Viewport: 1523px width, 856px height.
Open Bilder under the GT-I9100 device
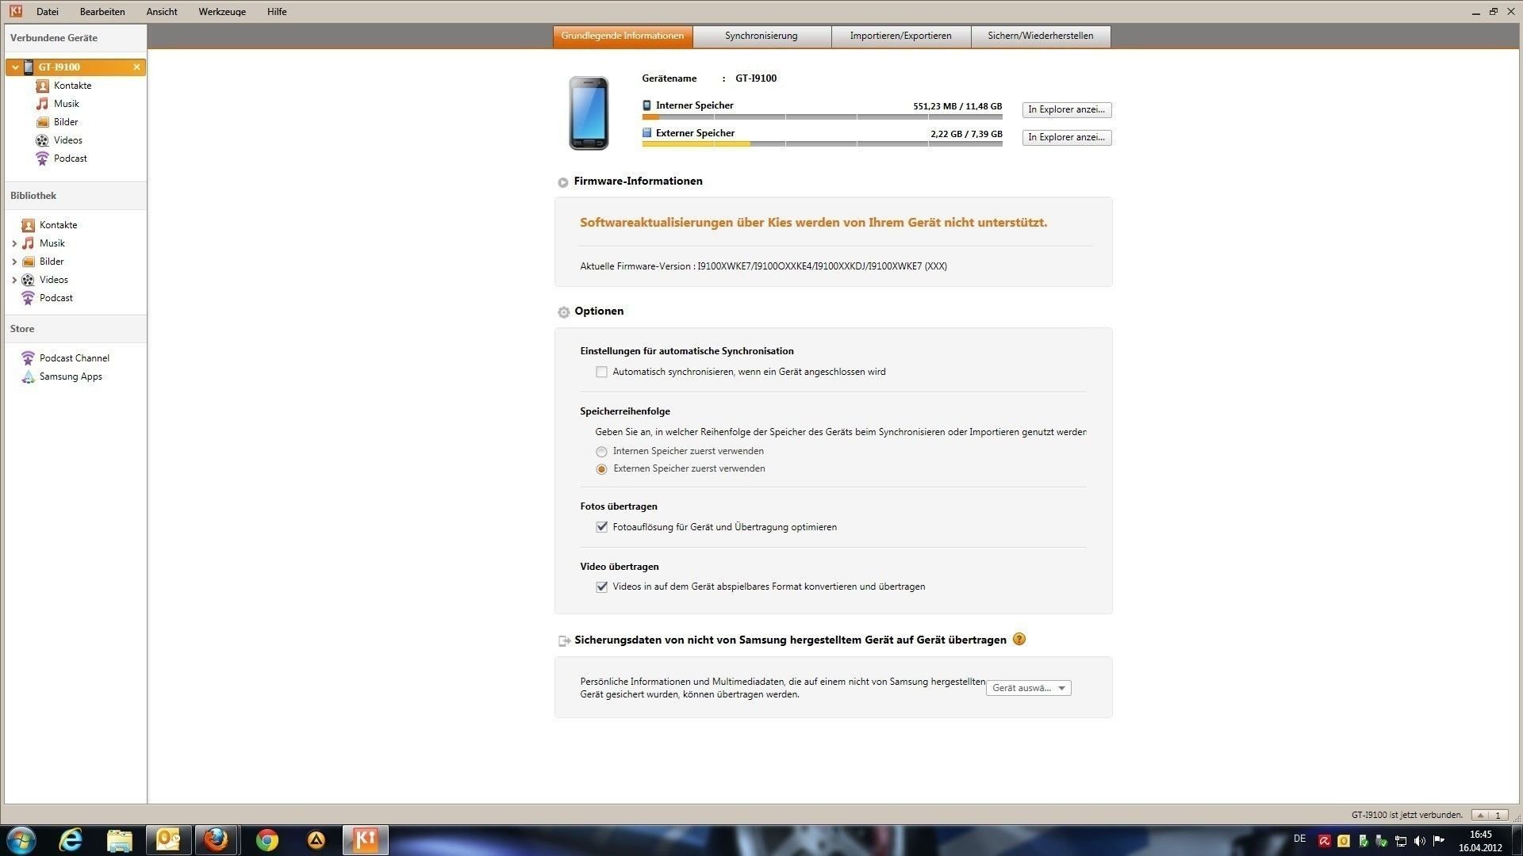point(66,122)
